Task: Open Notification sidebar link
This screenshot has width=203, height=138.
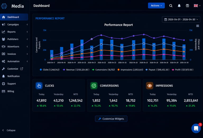Action: (x=14, y=76)
